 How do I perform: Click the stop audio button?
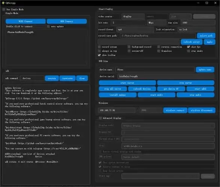[x=195, y=95]
